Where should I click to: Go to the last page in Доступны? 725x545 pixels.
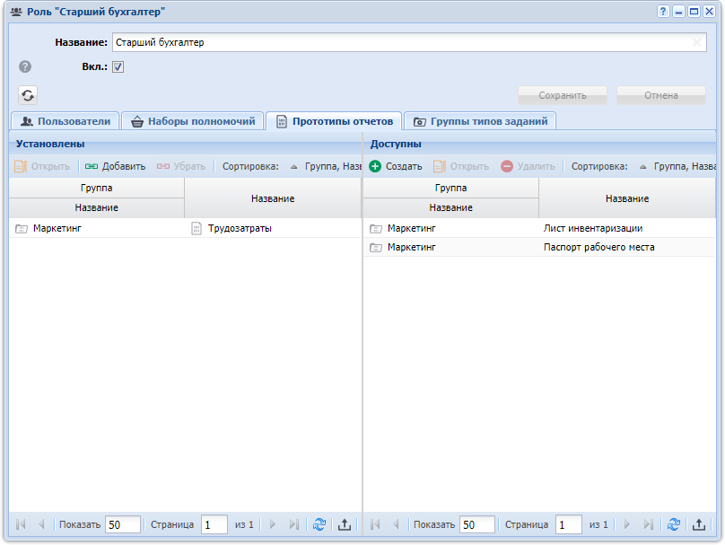pos(648,524)
